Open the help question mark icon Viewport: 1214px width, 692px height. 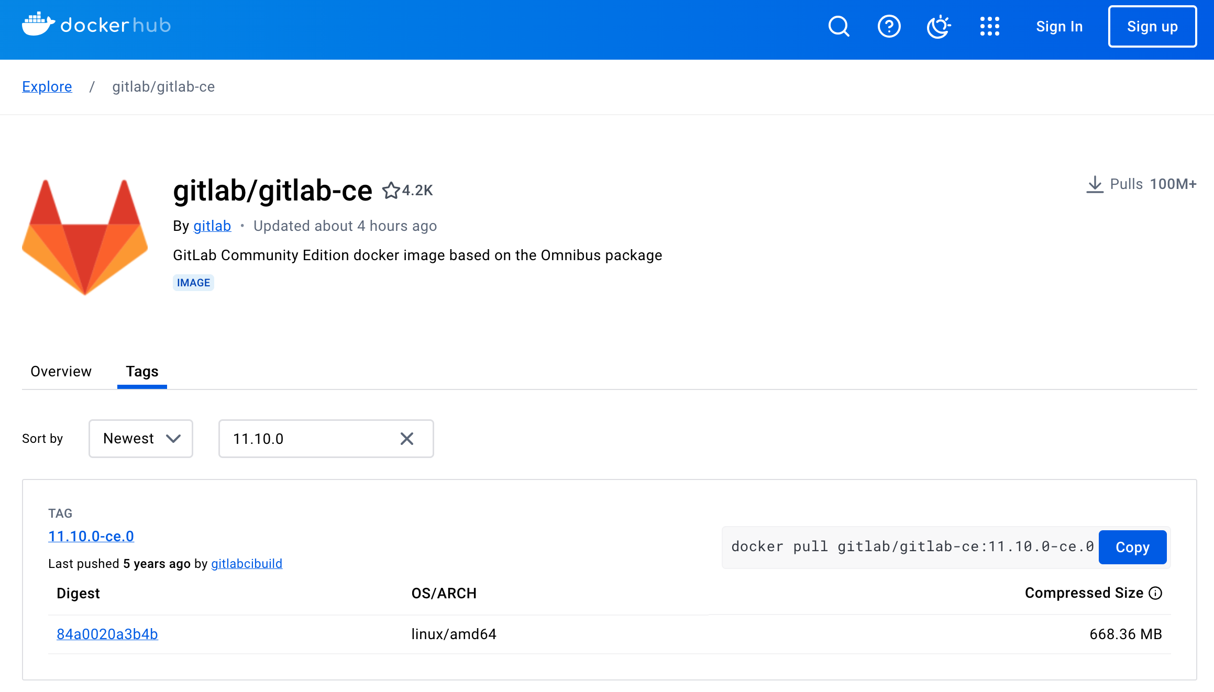pos(889,26)
